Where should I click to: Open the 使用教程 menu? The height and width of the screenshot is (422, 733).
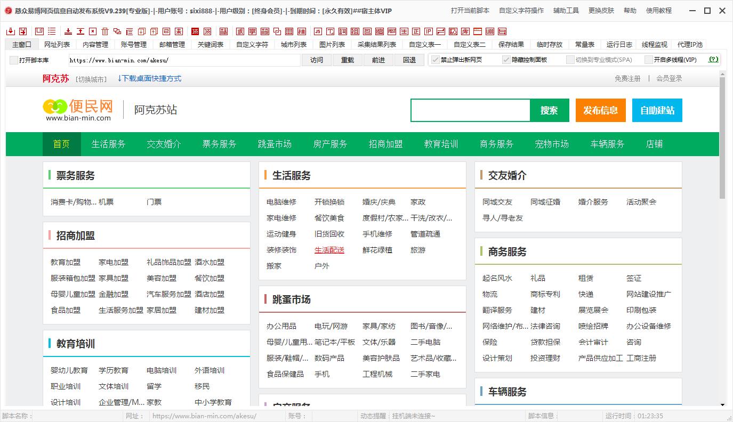659,11
